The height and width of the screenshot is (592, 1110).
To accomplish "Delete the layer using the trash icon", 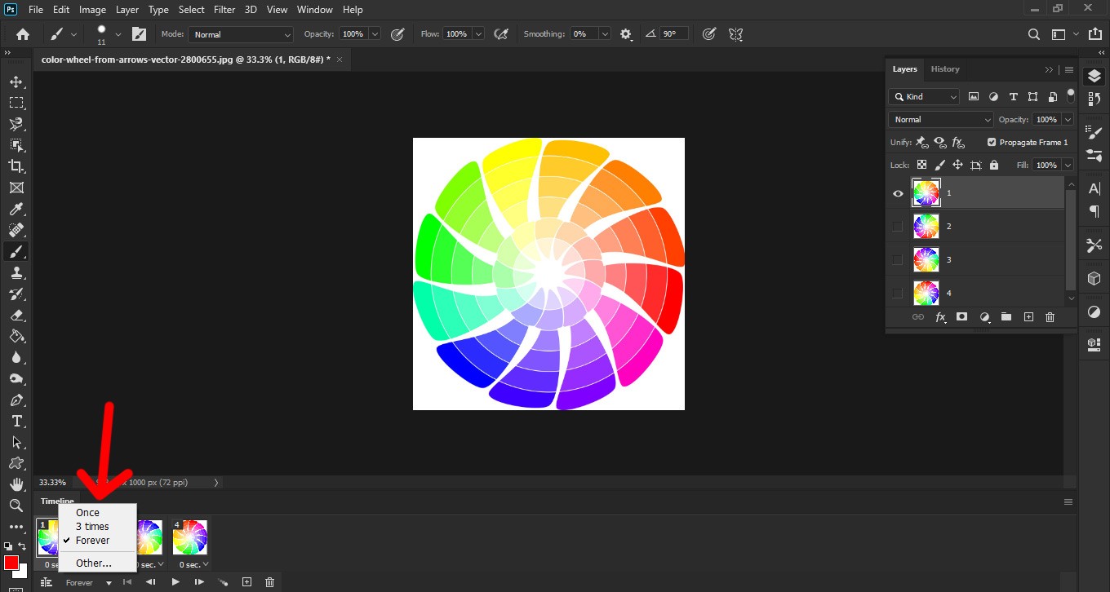I will (1050, 317).
